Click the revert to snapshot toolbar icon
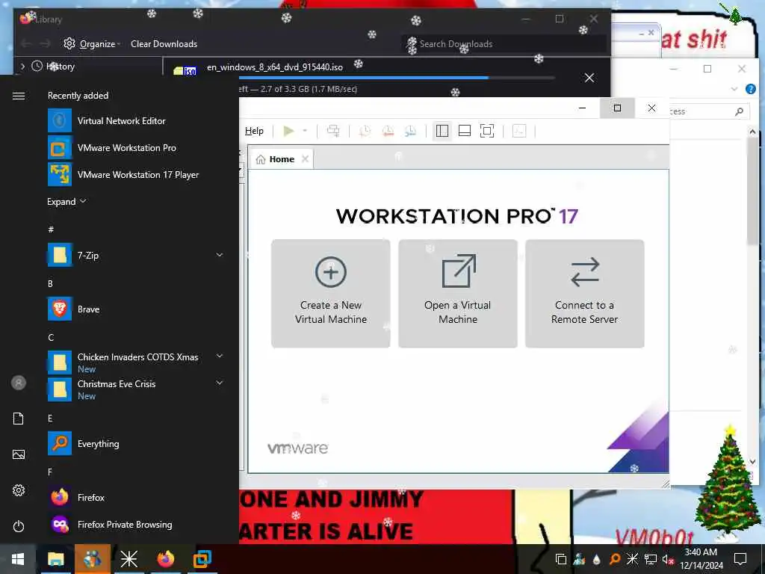Image resolution: width=765 pixels, height=574 pixels. point(388,131)
